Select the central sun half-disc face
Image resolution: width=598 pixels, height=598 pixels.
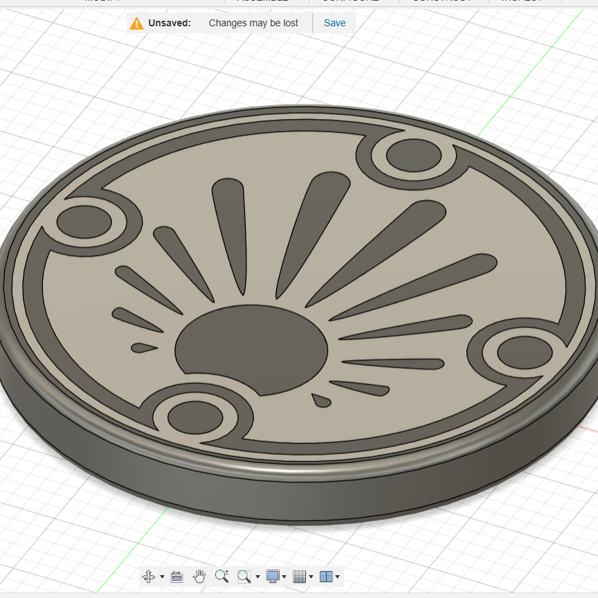click(x=252, y=347)
